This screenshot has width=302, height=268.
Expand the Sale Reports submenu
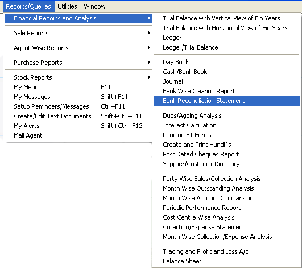coord(78,33)
